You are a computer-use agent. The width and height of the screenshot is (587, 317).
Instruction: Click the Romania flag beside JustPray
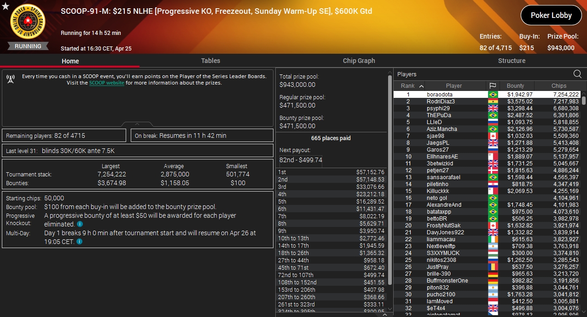tap(493, 266)
